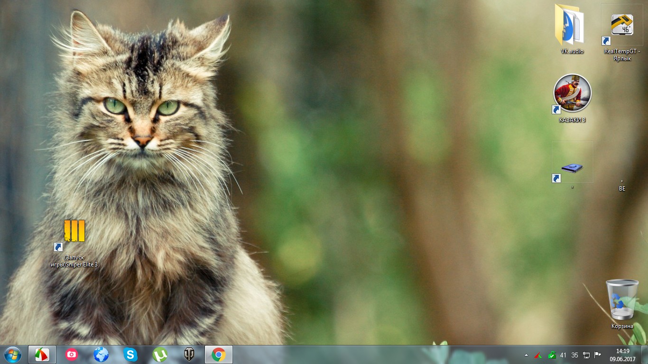
Task: Open Skype from the taskbar
Action: point(130,355)
